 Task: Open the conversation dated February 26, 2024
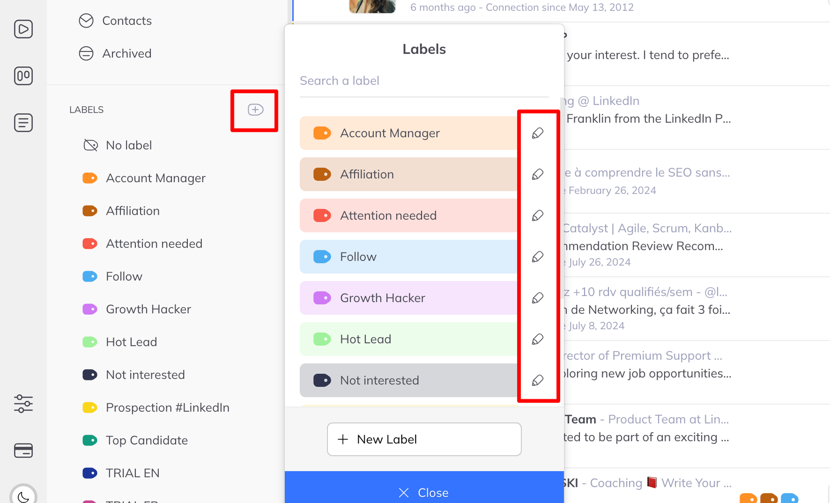(697, 181)
